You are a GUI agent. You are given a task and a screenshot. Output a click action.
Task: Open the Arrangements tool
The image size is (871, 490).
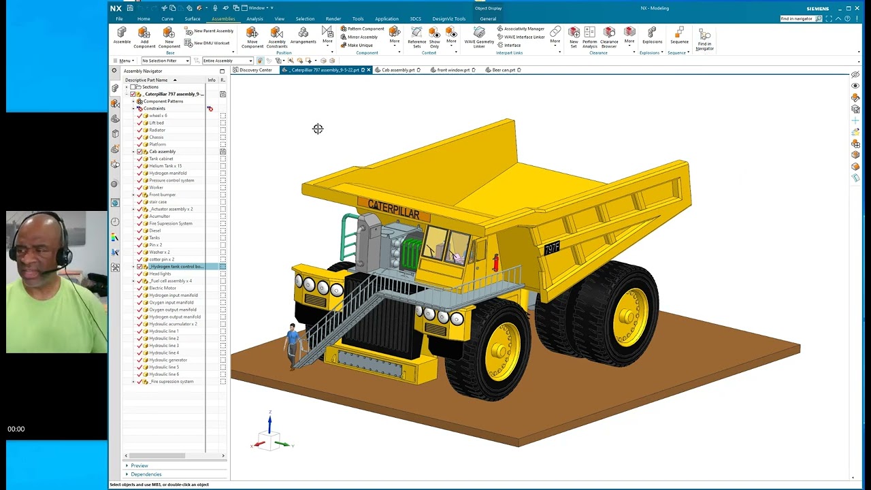tap(303, 35)
